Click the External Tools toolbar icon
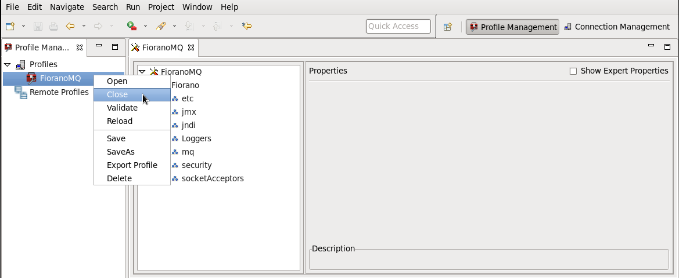The image size is (679, 278). [x=161, y=26]
